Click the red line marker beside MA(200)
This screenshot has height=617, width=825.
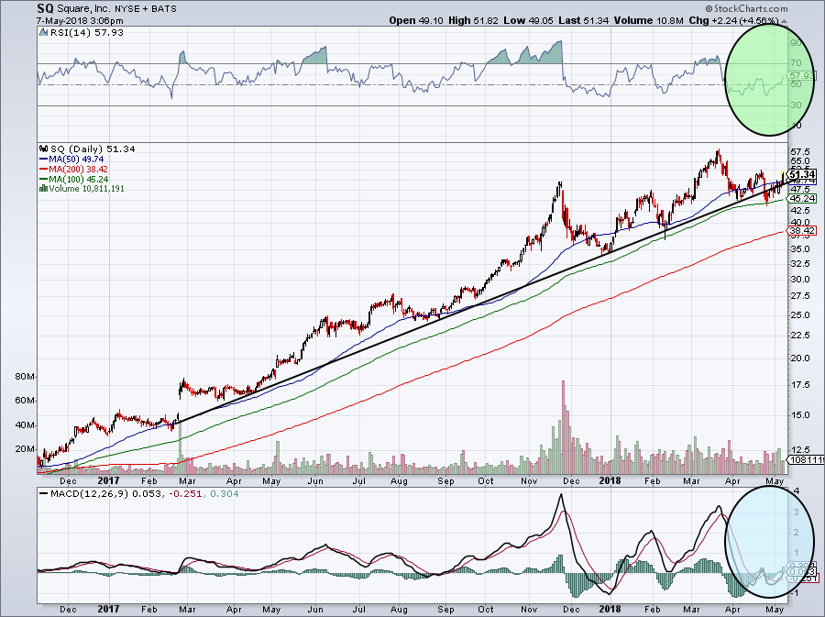[x=44, y=170]
